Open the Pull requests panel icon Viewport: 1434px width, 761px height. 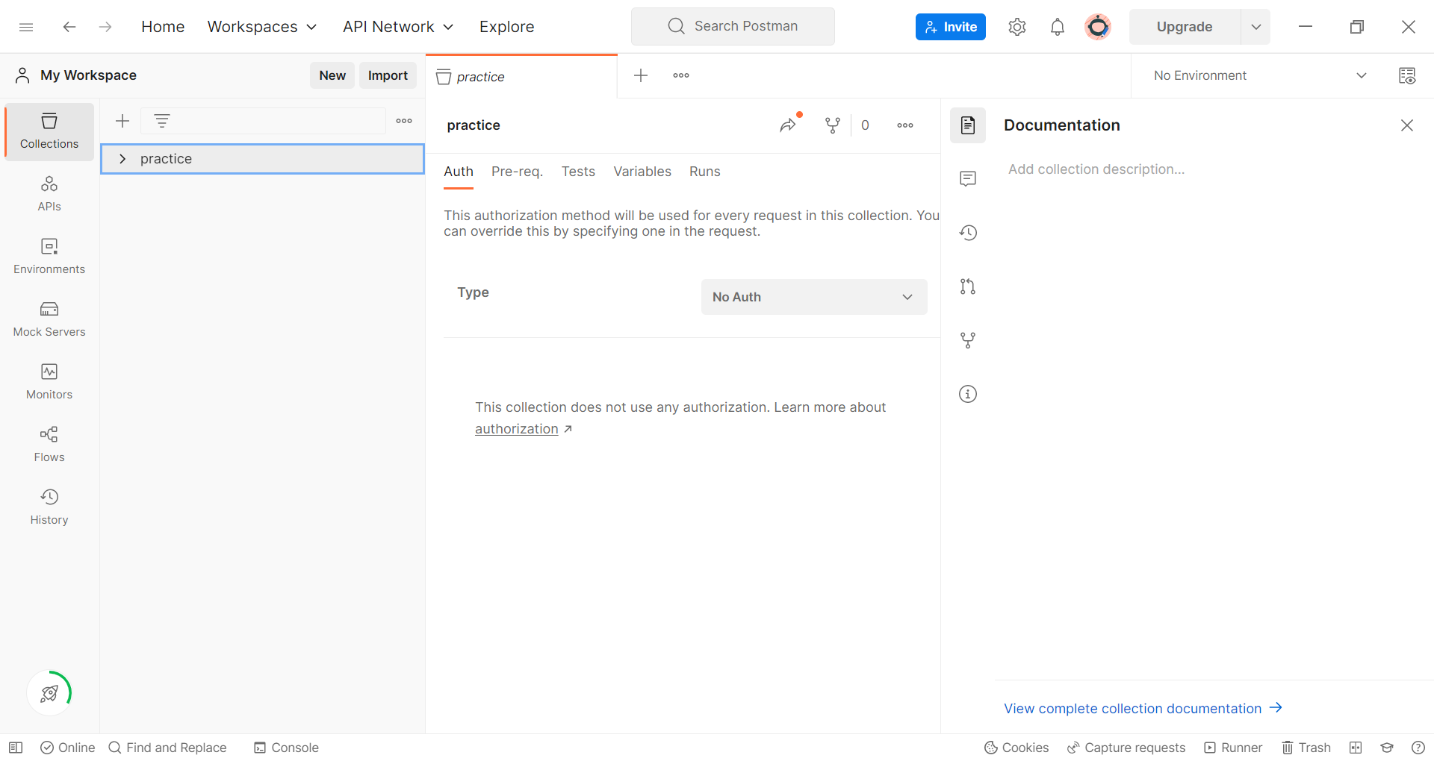coord(968,286)
